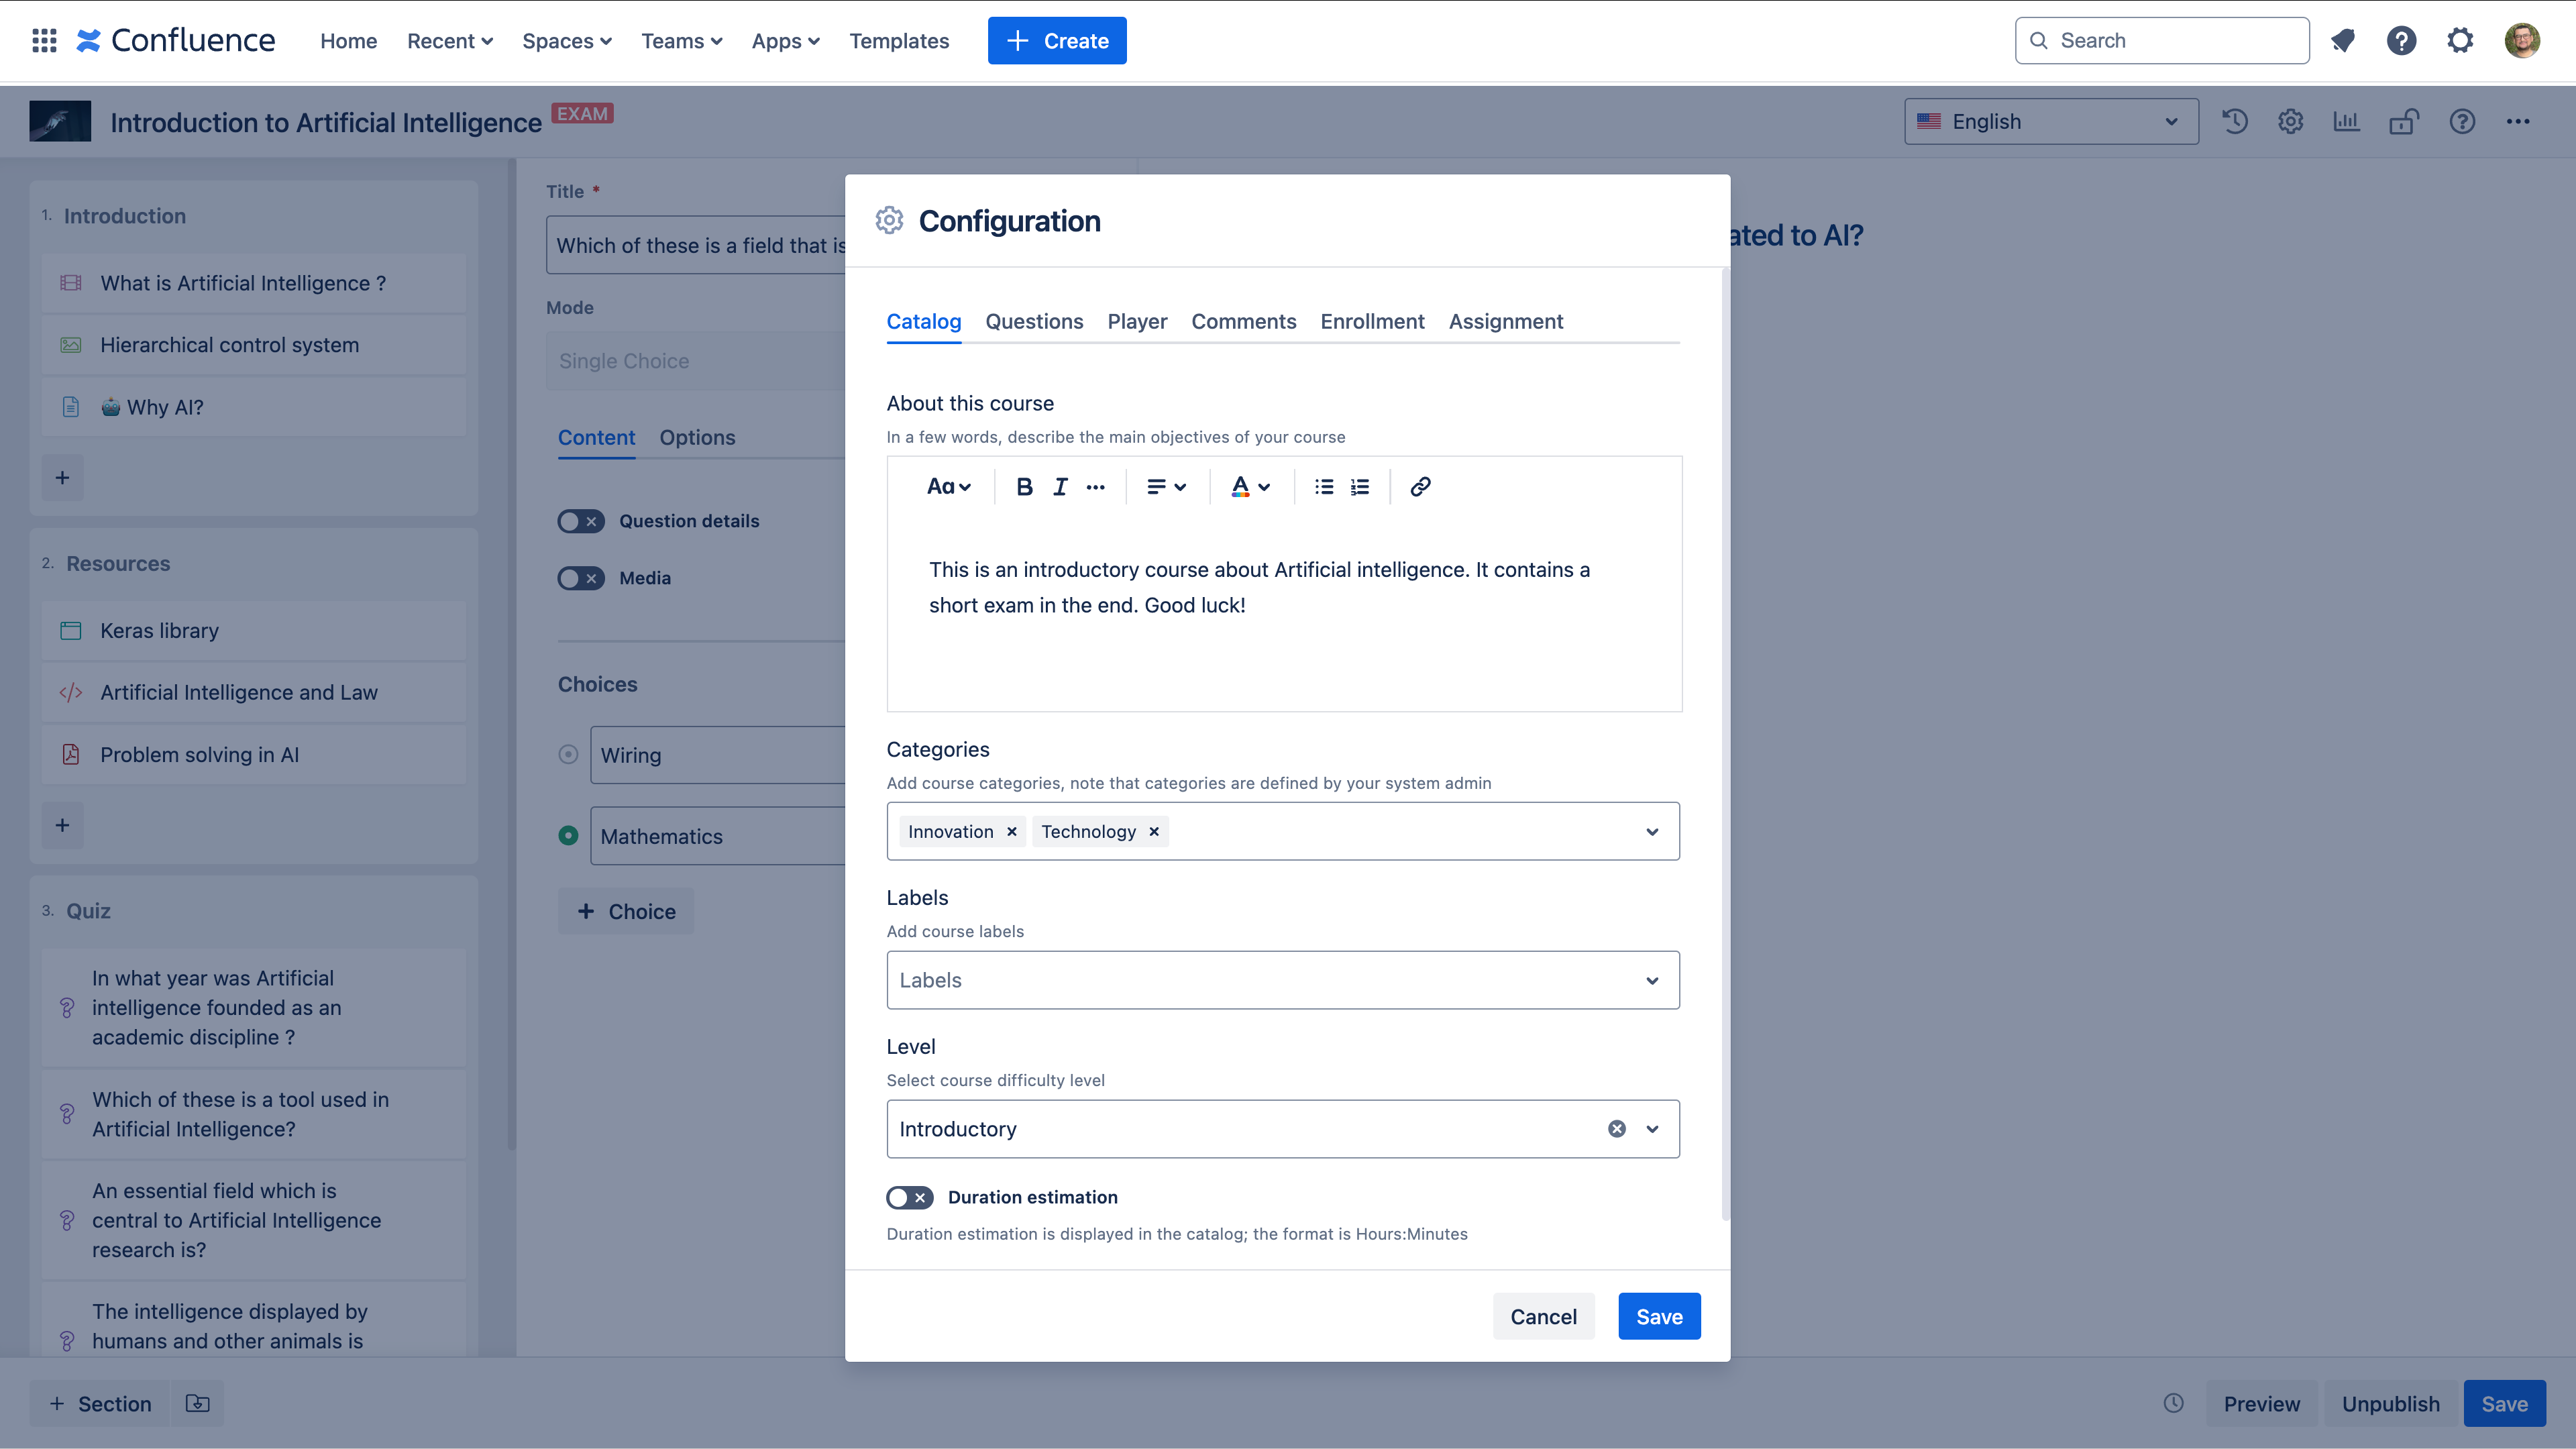Toggle the Duration estimation switch
The height and width of the screenshot is (1449, 2576).
pos(909,1198)
